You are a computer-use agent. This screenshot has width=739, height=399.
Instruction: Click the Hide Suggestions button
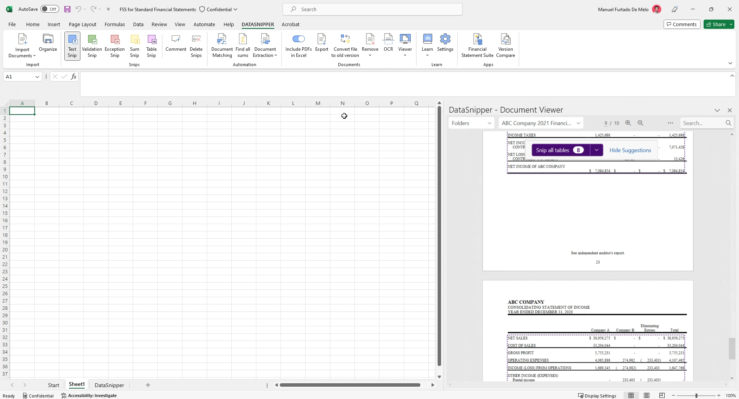coord(630,150)
